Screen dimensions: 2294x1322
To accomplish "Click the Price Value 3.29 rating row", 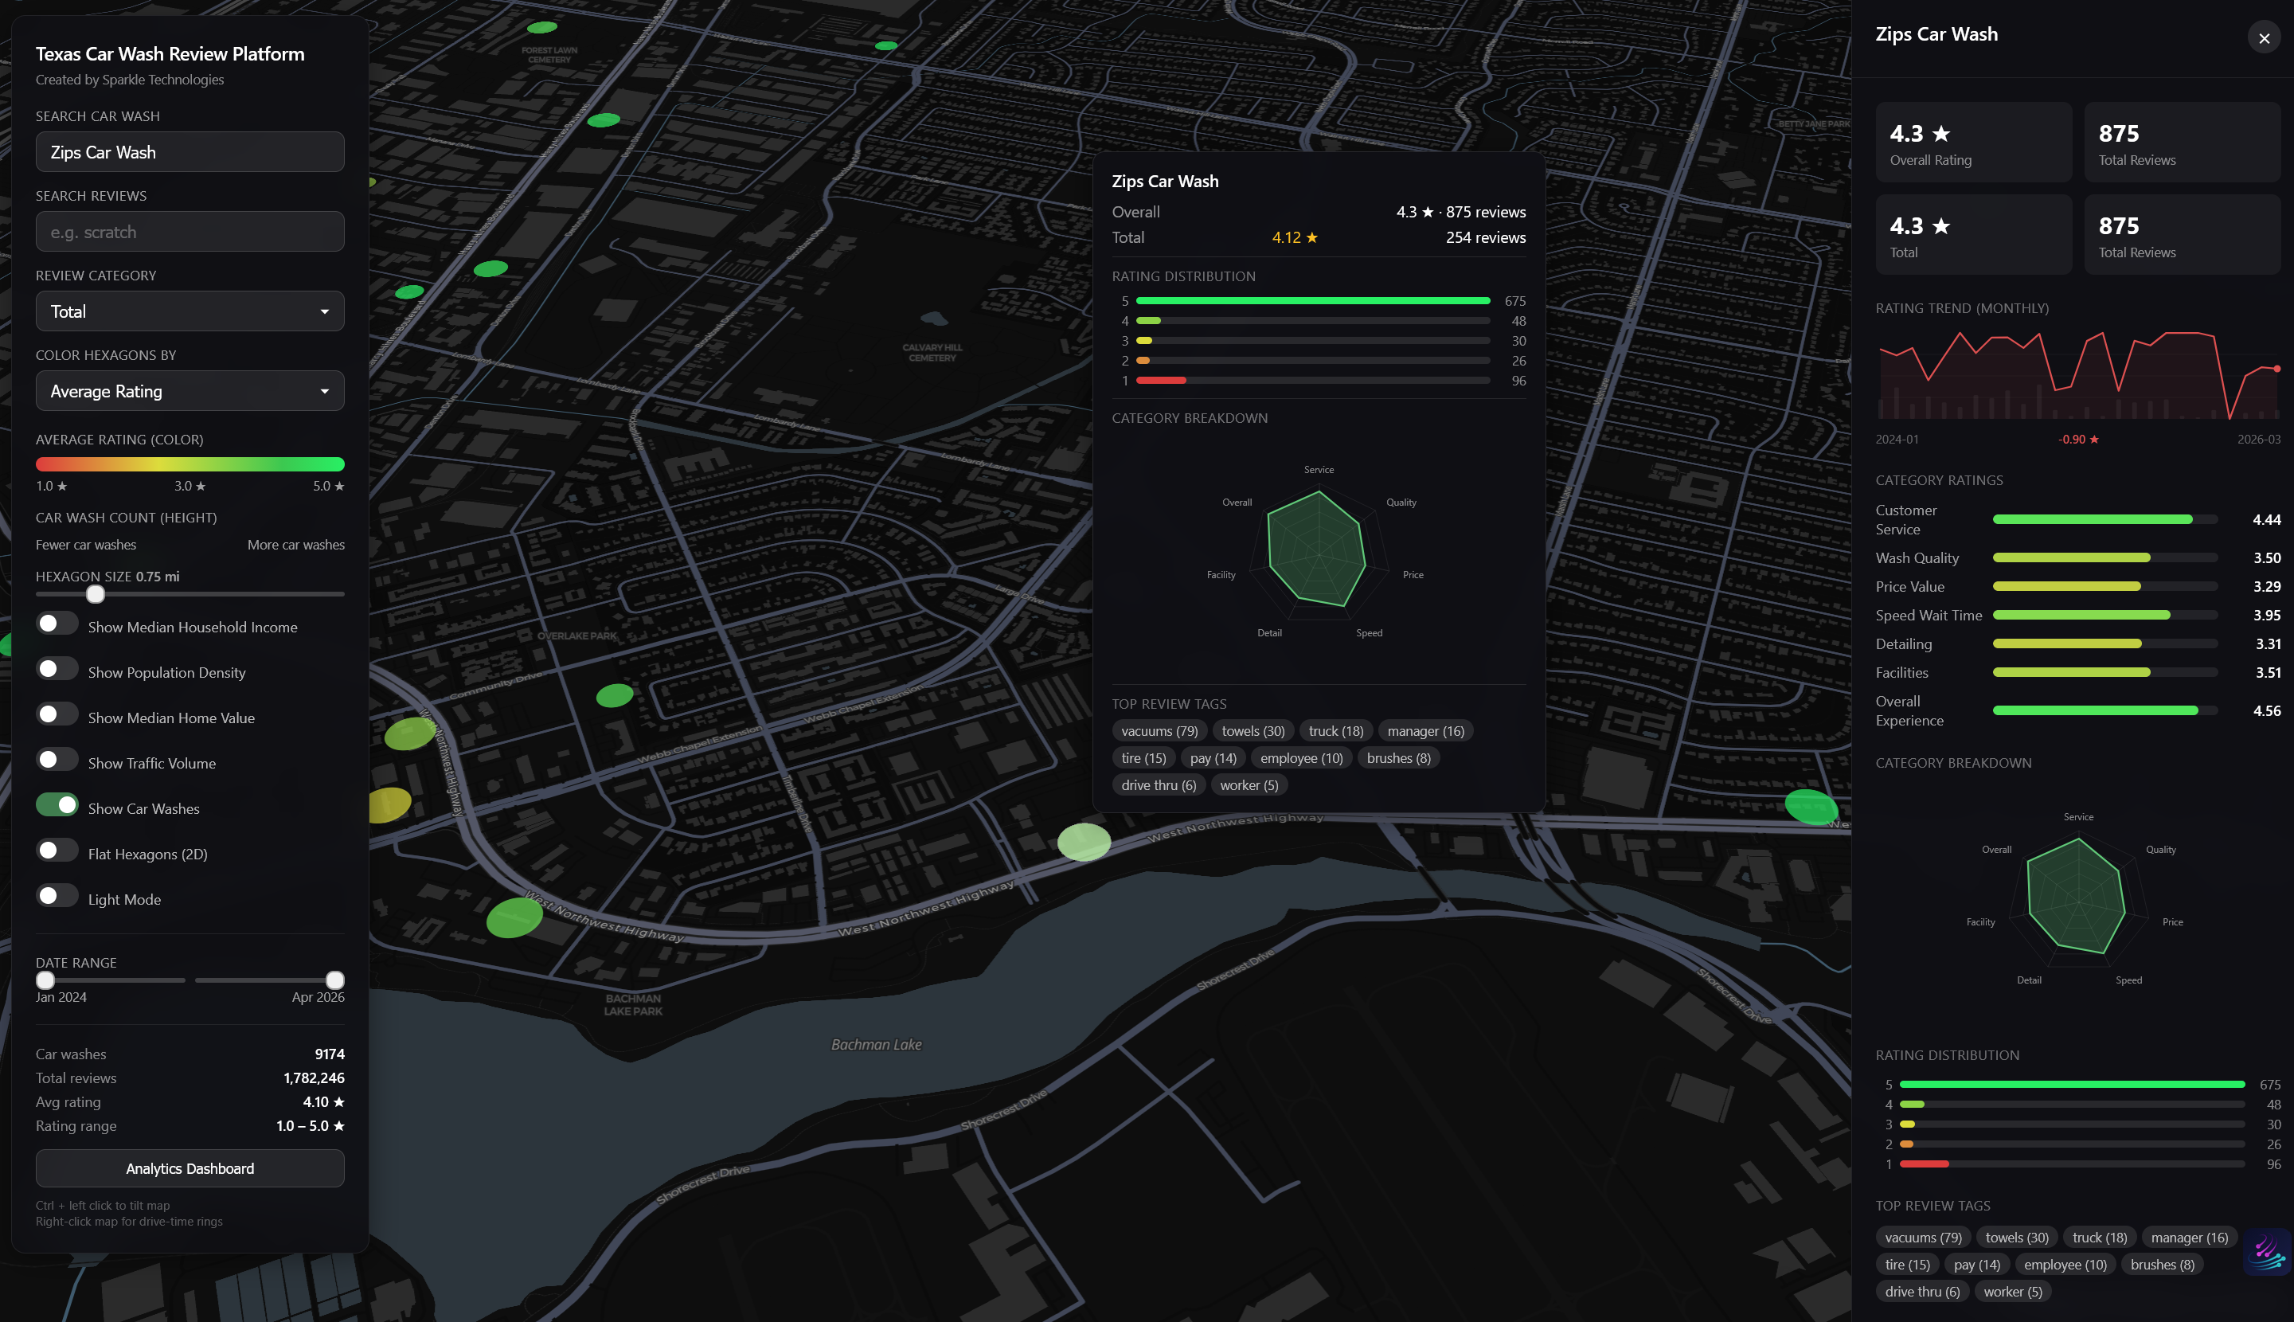I will click(x=2078, y=587).
